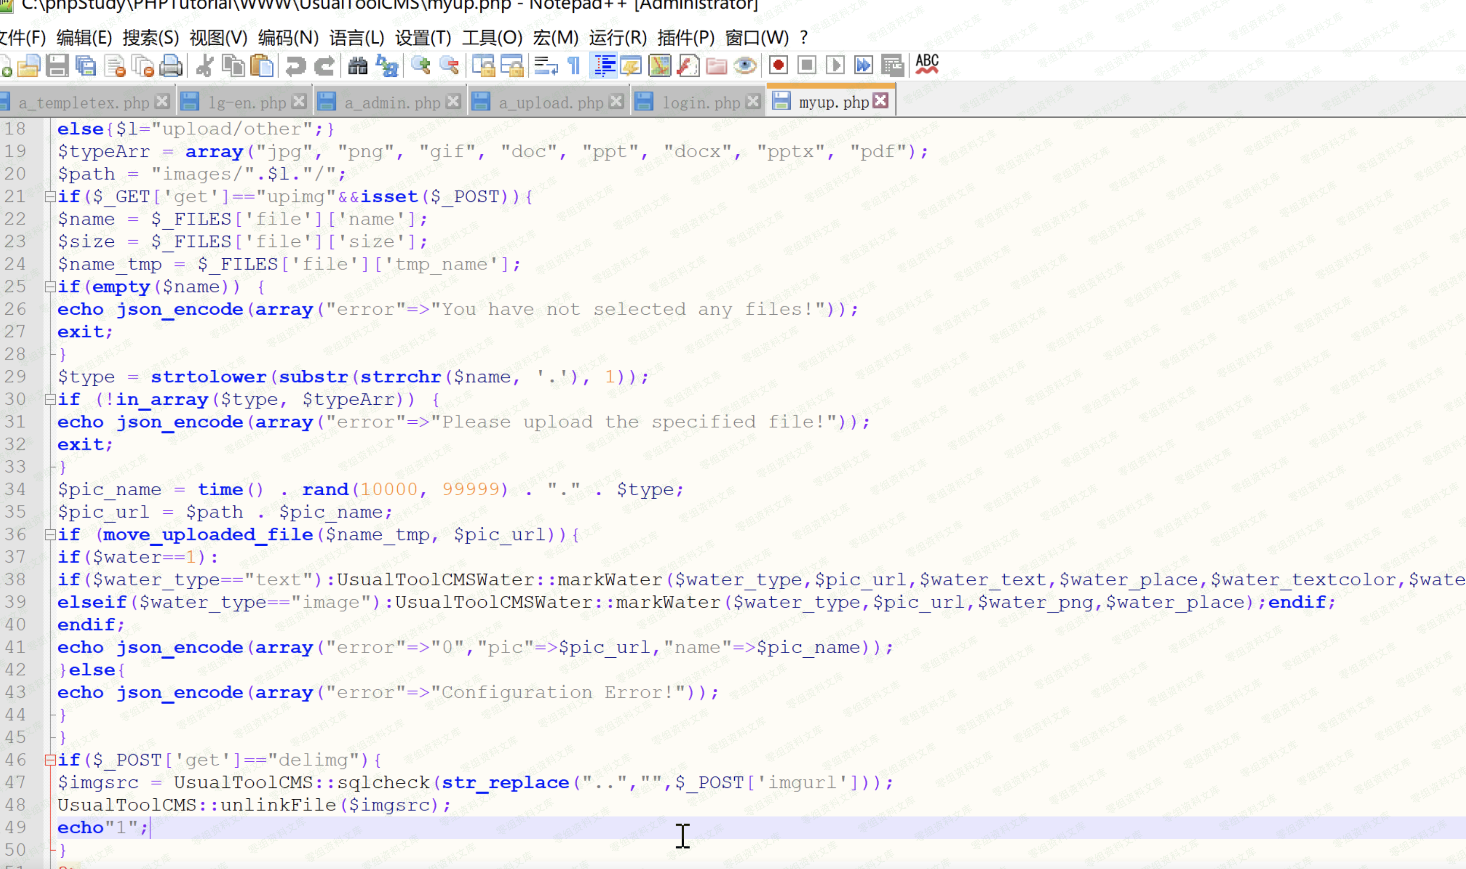The width and height of the screenshot is (1466, 869).
Task: Toggle the highlighted Indent Guide button
Action: [x=604, y=66]
